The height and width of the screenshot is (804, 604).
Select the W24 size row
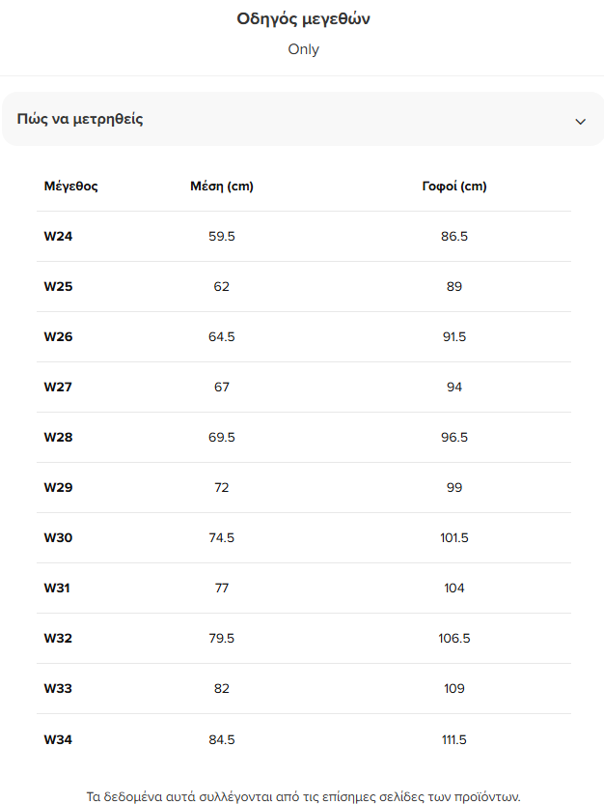[x=304, y=237]
